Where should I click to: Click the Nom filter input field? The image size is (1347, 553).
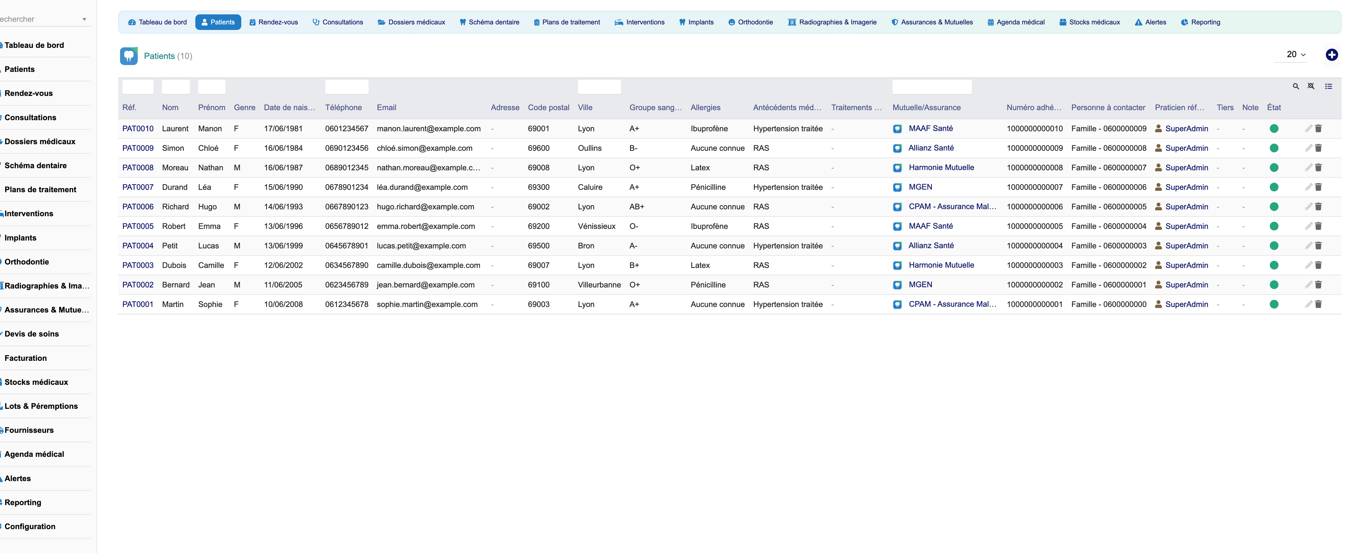176,87
